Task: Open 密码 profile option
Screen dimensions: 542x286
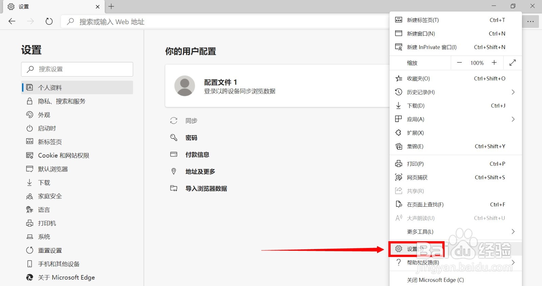Action: (191, 138)
